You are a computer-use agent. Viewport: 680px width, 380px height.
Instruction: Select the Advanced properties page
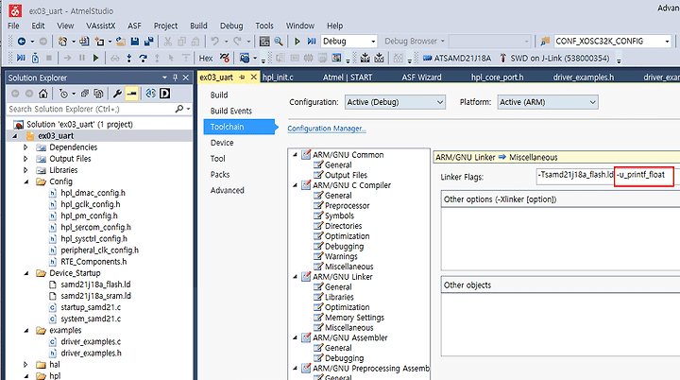[x=228, y=190]
